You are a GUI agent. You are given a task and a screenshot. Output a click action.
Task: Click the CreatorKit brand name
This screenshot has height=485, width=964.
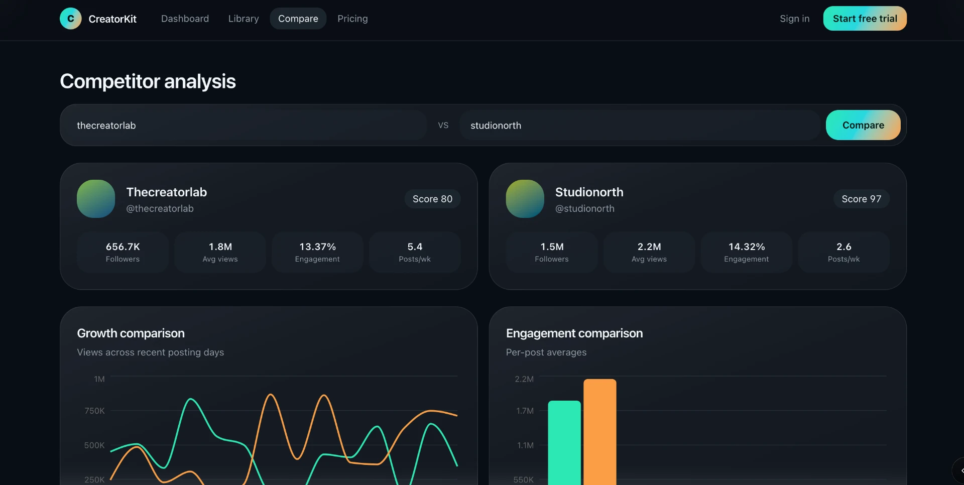point(112,19)
